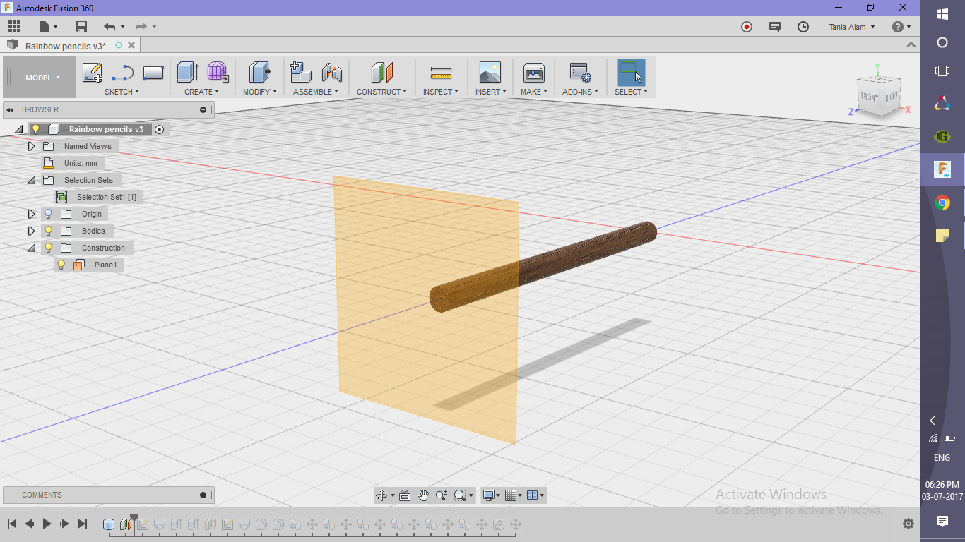Jump to the timeline beginning
The height and width of the screenshot is (542, 965).
(x=12, y=524)
